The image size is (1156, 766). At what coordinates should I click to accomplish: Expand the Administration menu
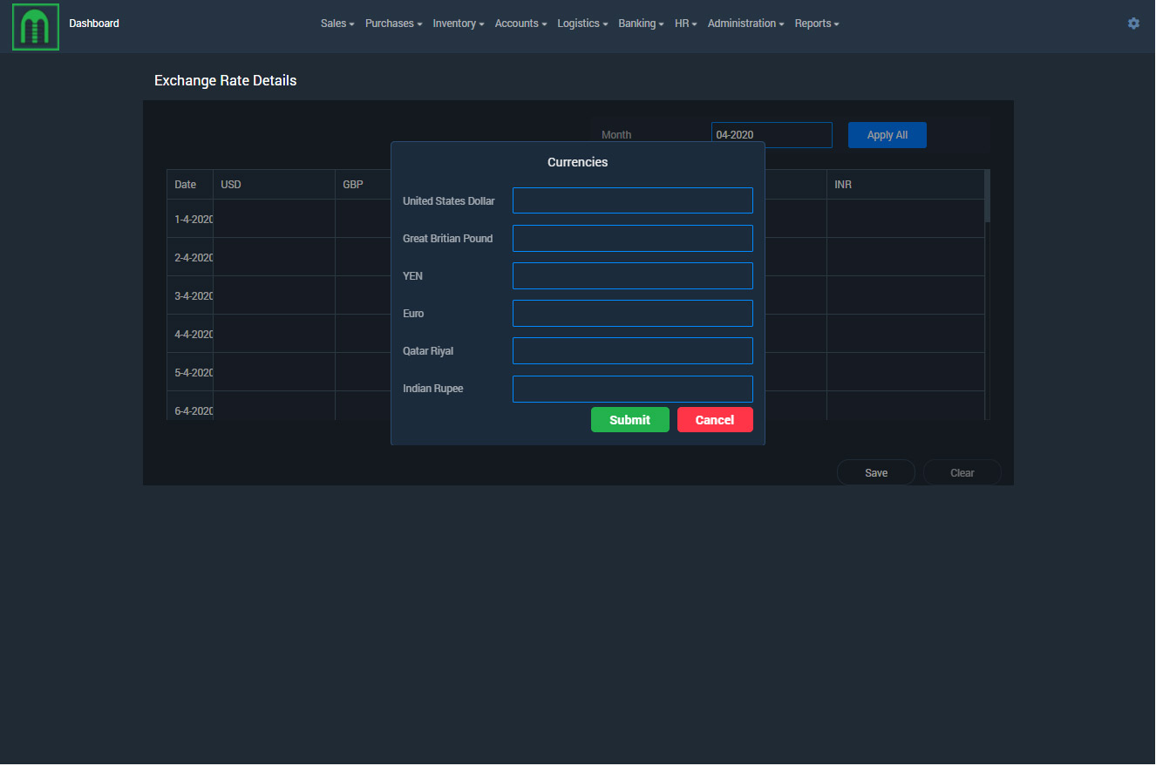745,24
